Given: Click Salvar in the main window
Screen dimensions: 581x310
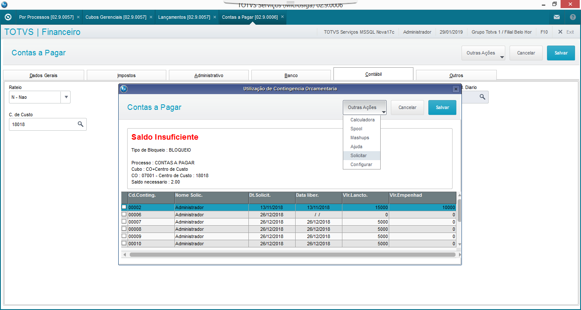Looking at the screenshot, I should pos(561,53).
